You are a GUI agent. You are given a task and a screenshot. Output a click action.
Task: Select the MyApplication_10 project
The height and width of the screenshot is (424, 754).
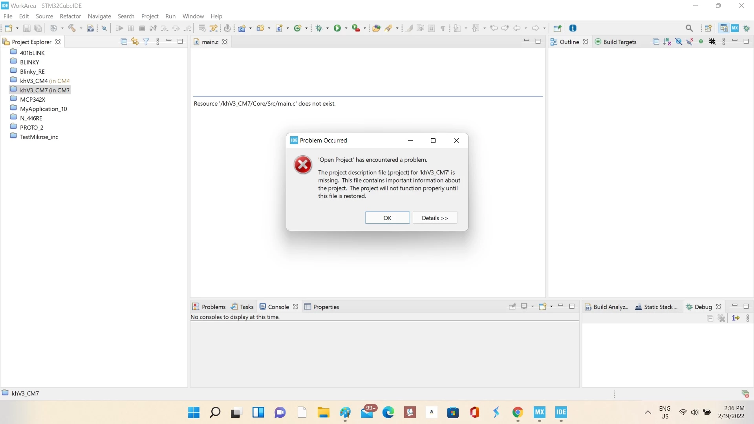pyautogui.click(x=39, y=109)
